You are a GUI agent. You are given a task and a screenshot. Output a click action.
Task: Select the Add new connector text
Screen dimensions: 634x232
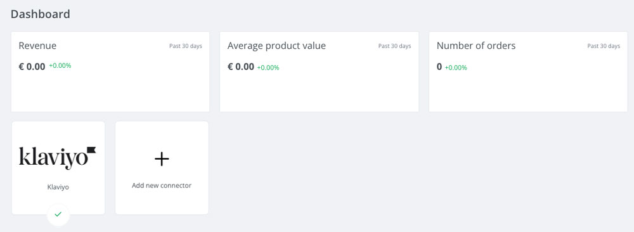(x=162, y=186)
